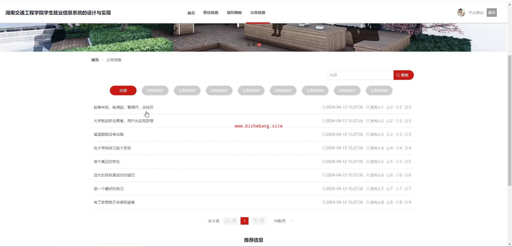Click the site title 湖南交通工程学院学生就业信息系统

[x=58, y=13]
